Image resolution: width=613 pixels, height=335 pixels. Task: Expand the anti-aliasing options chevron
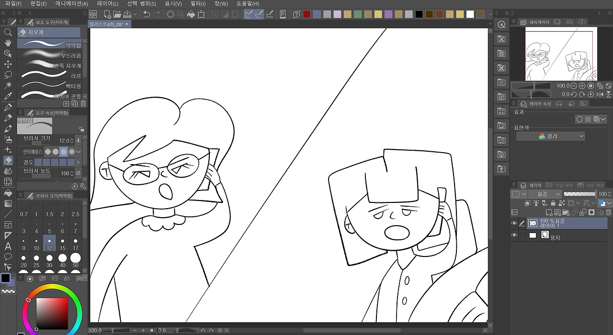pos(79,152)
